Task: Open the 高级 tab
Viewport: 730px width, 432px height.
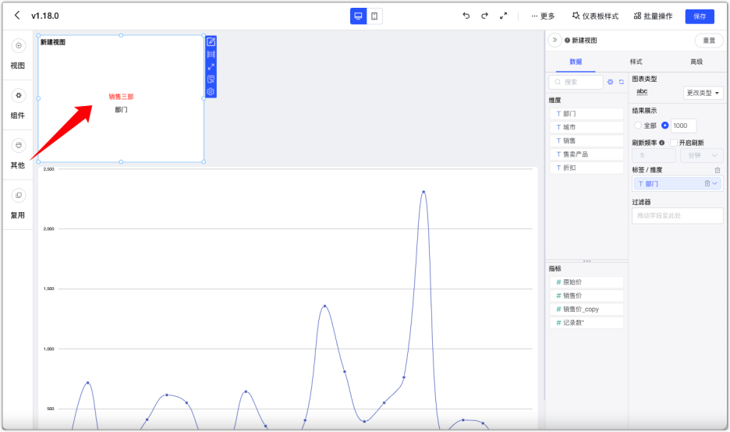Action: point(696,62)
